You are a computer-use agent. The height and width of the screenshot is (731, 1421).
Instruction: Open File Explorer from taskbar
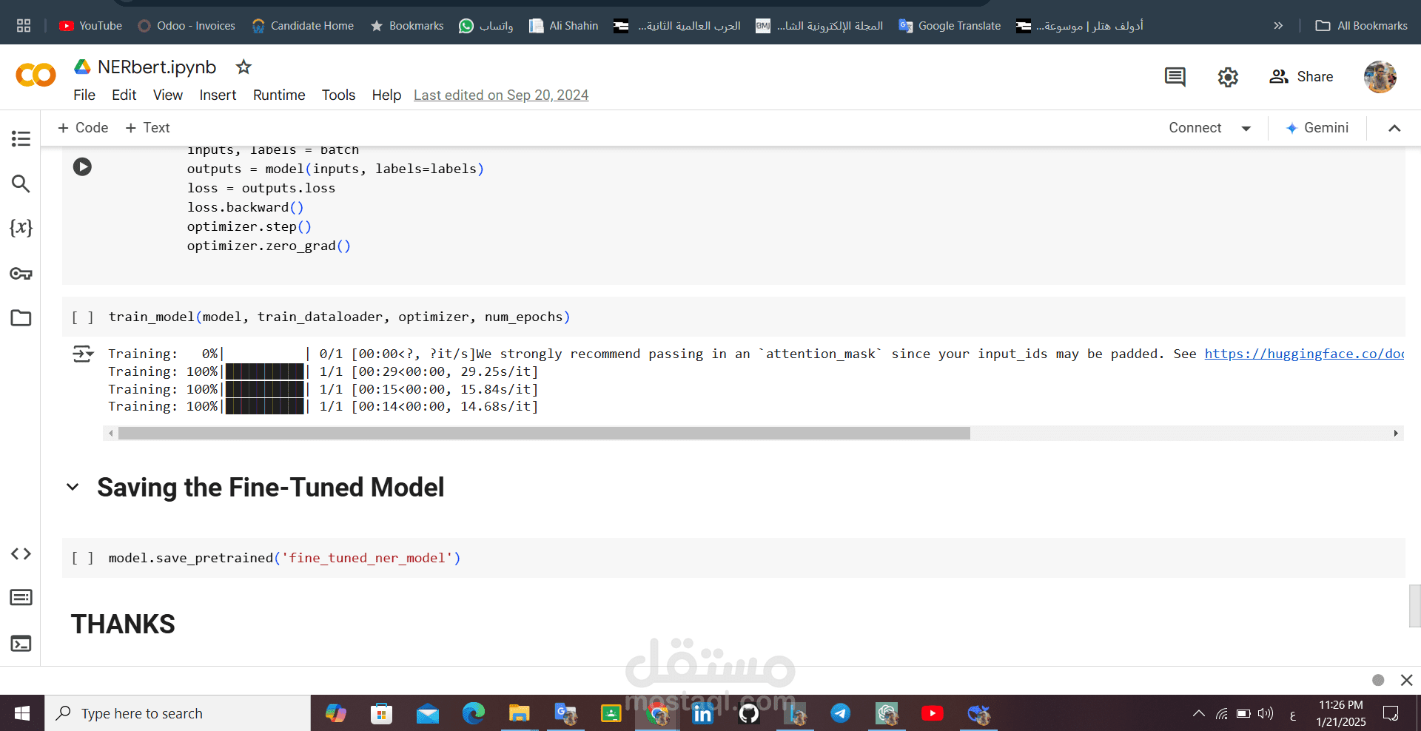coord(519,713)
